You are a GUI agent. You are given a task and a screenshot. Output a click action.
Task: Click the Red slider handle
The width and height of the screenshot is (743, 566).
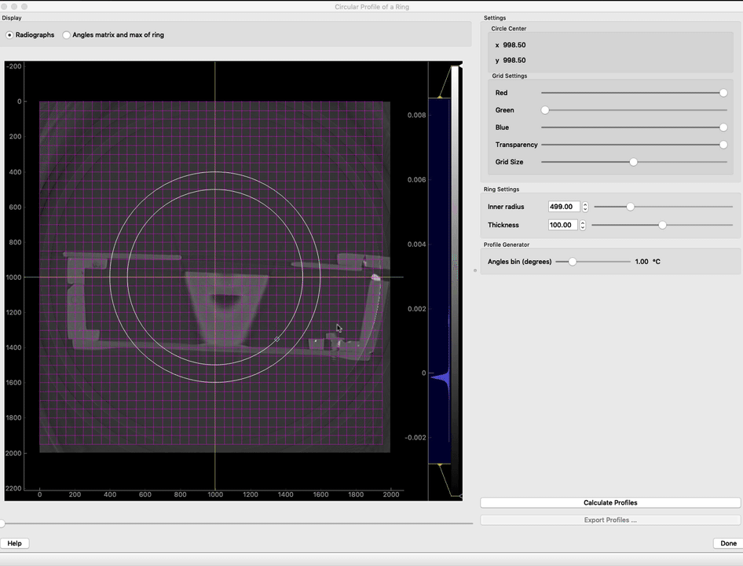pos(723,93)
